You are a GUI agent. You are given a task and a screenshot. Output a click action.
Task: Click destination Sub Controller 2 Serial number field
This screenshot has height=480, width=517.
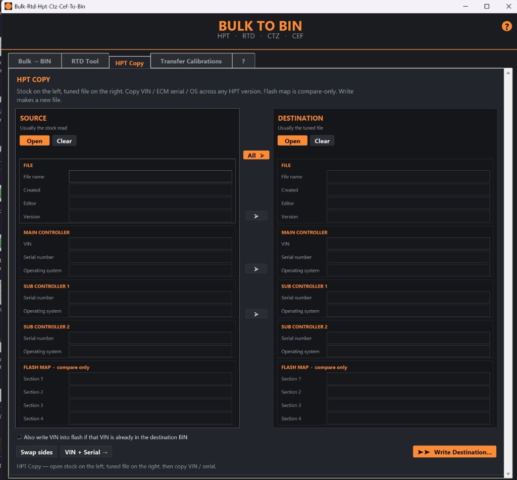(408, 338)
